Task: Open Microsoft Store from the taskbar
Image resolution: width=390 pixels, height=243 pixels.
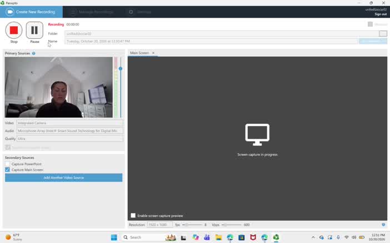Action: tap(241, 237)
